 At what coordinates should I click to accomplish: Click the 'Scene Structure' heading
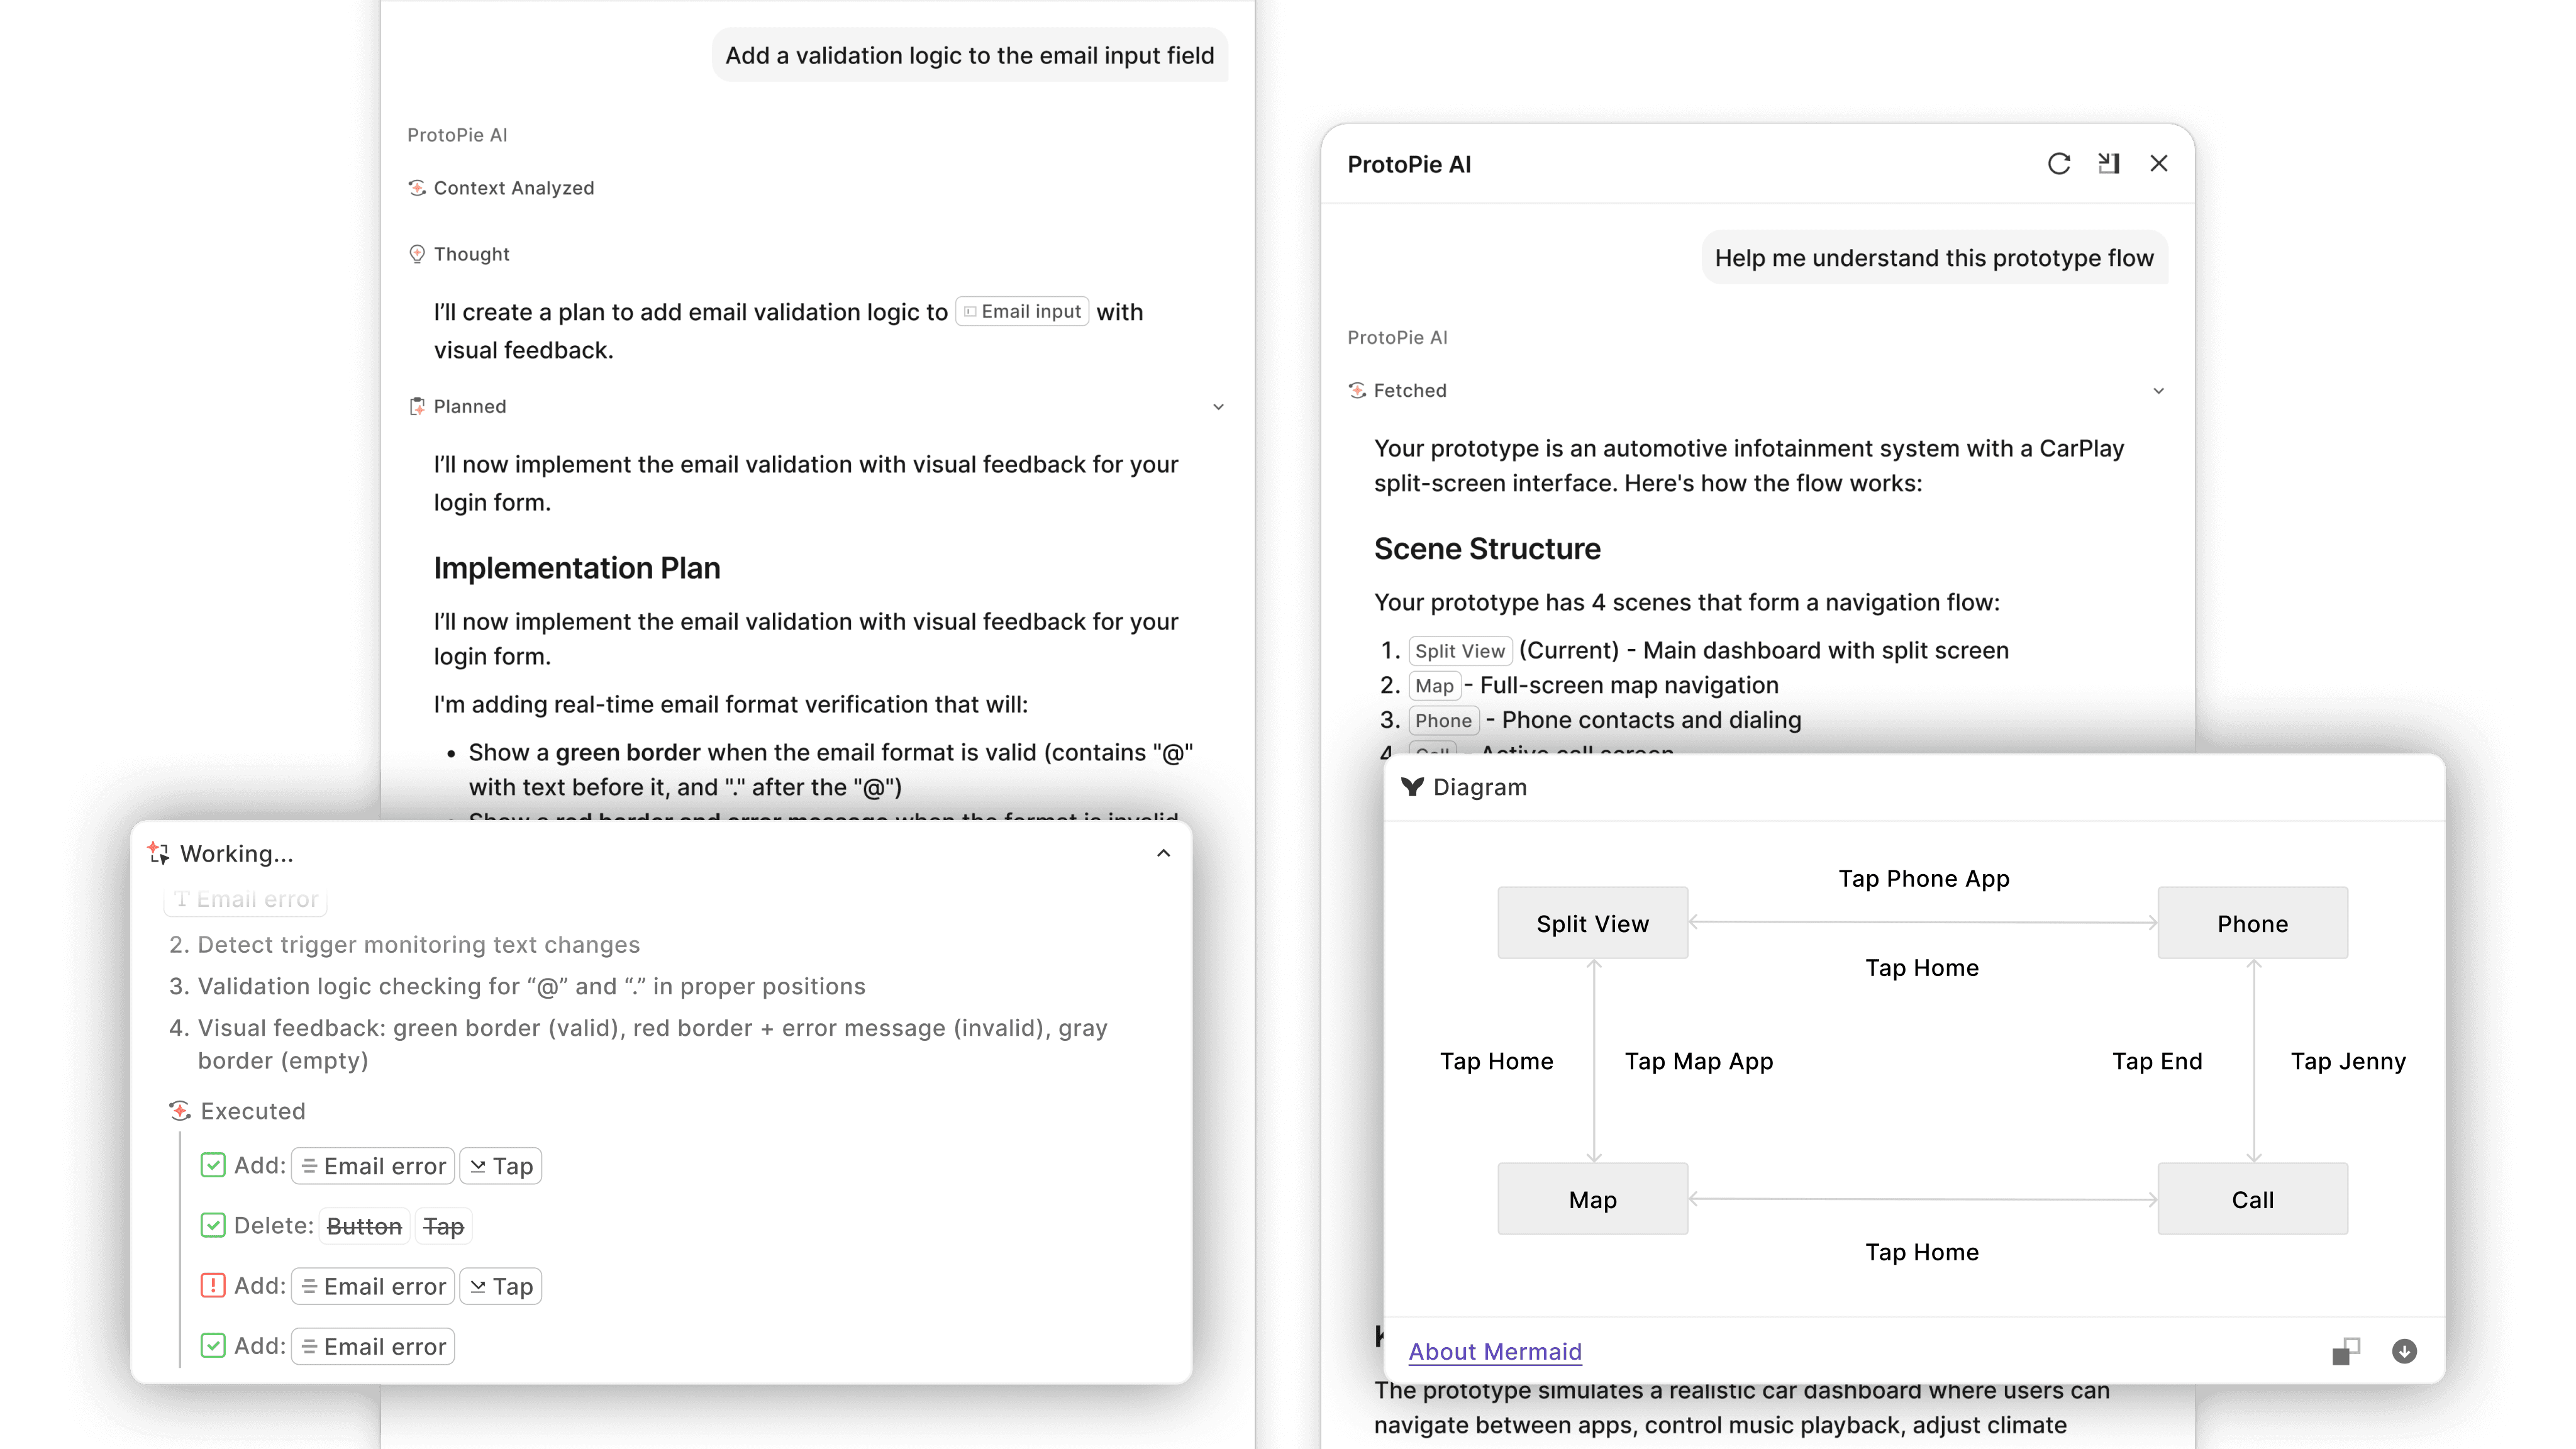1487,548
